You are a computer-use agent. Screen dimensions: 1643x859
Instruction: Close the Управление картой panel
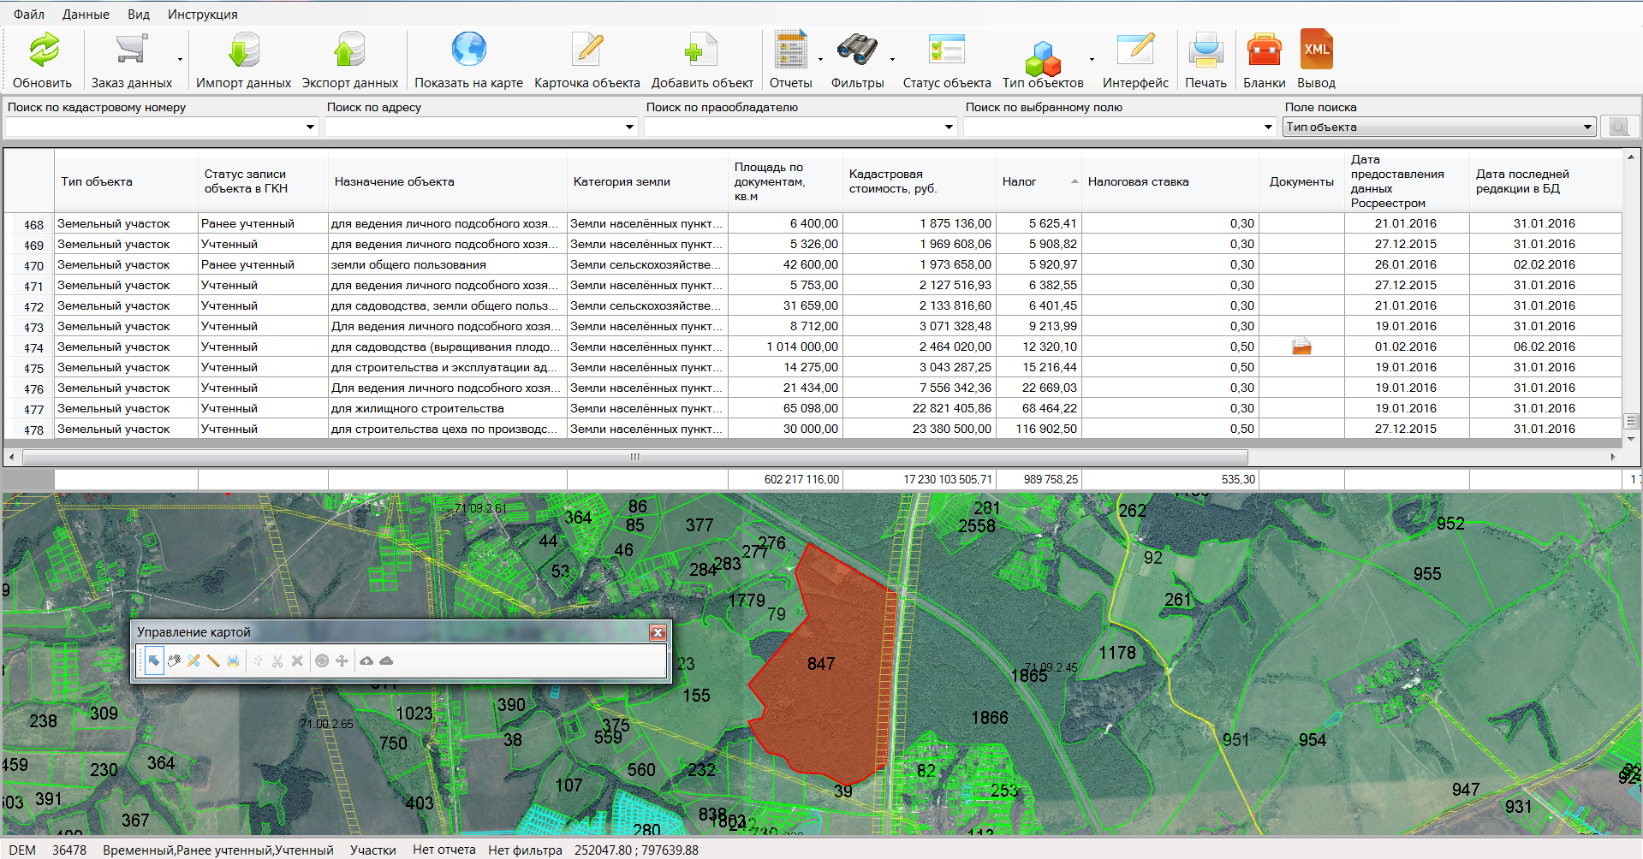pyautogui.click(x=658, y=632)
